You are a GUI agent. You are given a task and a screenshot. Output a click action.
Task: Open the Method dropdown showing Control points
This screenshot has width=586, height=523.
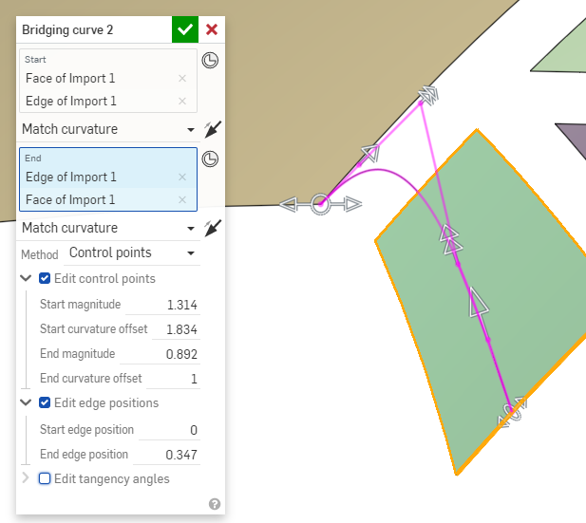click(x=131, y=253)
